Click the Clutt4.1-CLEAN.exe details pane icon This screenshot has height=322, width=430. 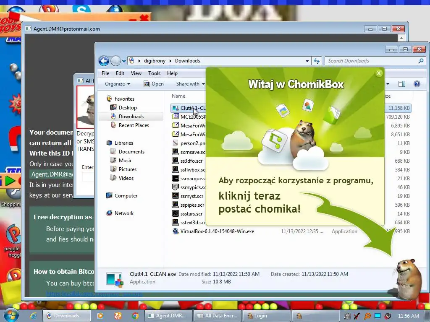click(x=114, y=279)
